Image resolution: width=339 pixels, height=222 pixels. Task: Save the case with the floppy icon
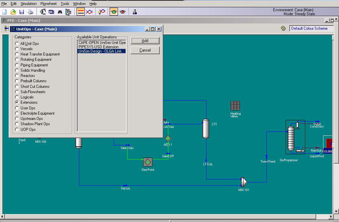pos(22,12)
